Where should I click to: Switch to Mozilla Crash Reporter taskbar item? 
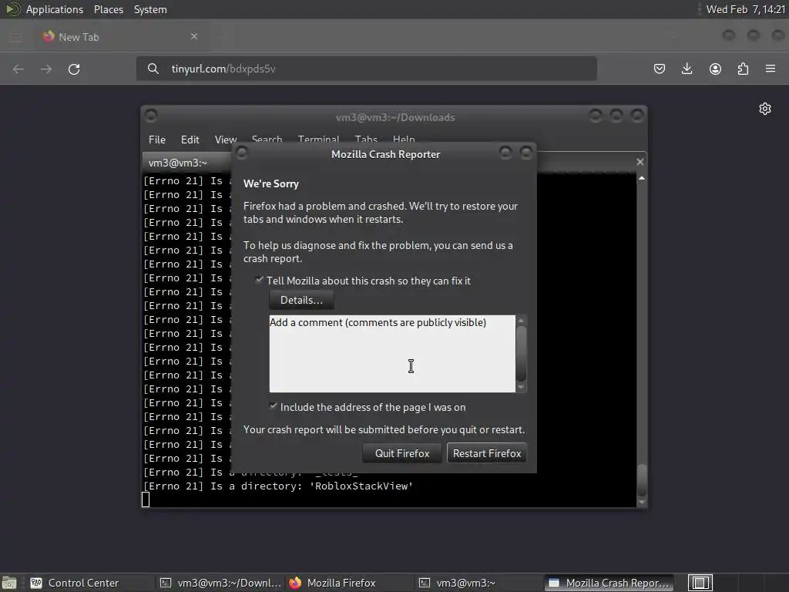(609, 583)
